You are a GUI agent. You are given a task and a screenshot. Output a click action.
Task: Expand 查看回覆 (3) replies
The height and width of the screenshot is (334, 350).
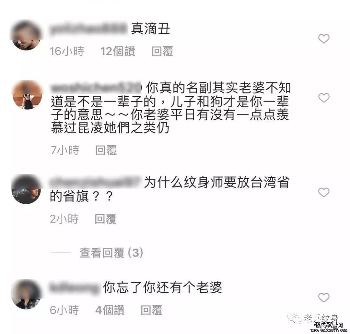[111, 253]
